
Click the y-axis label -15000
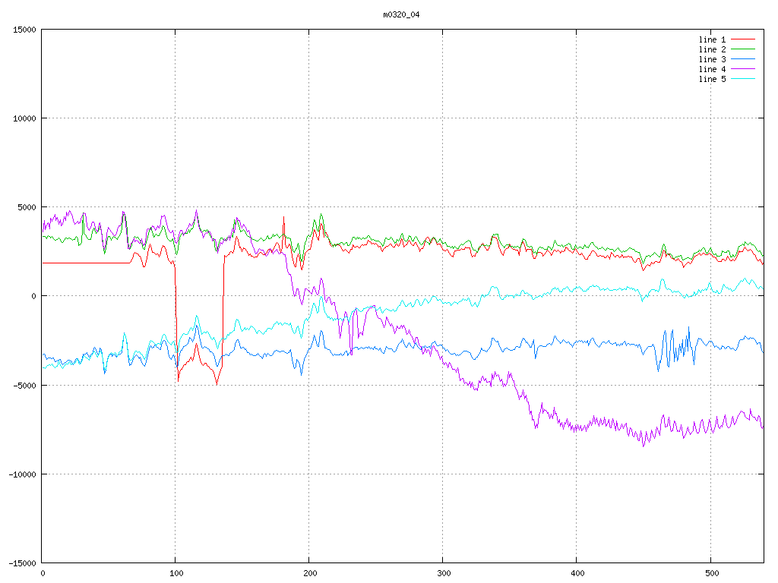(23, 563)
